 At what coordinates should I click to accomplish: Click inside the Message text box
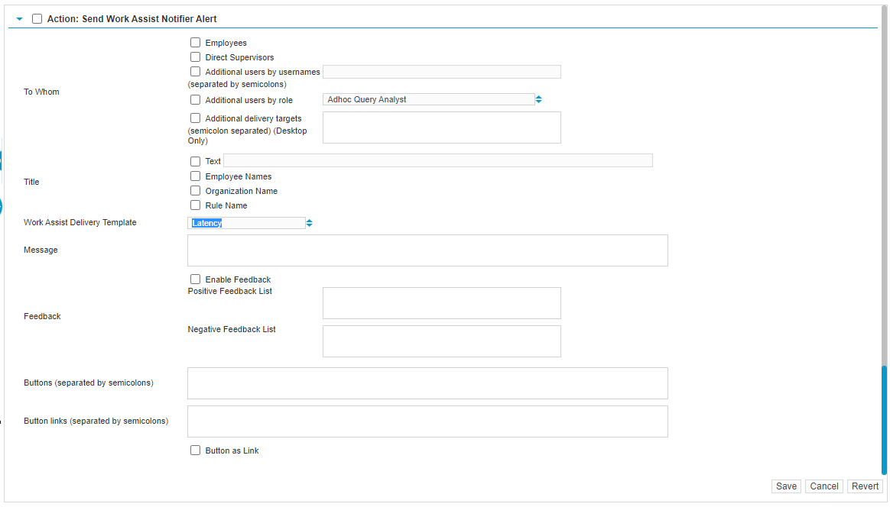[x=427, y=250]
